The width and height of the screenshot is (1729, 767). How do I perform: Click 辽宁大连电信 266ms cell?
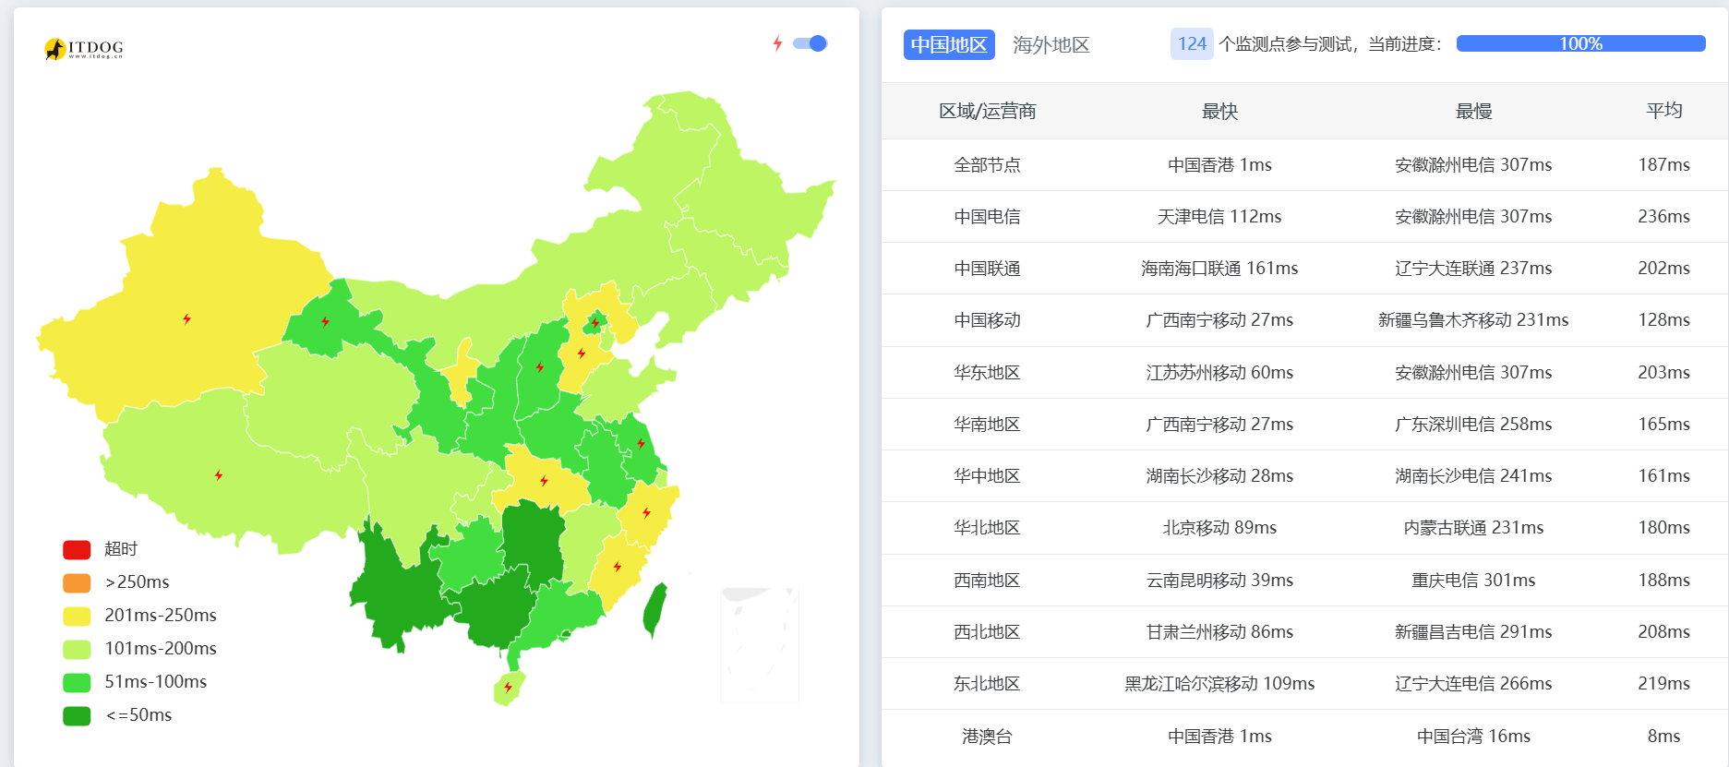tap(1473, 683)
